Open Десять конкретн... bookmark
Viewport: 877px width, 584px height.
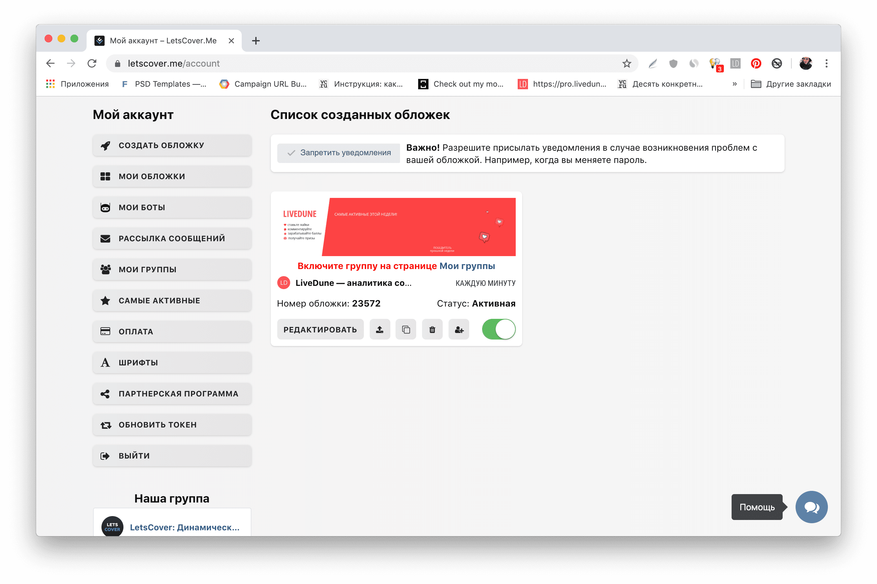point(660,84)
